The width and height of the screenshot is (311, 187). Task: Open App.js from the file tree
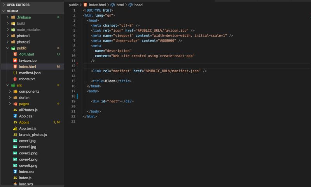[24, 122]
